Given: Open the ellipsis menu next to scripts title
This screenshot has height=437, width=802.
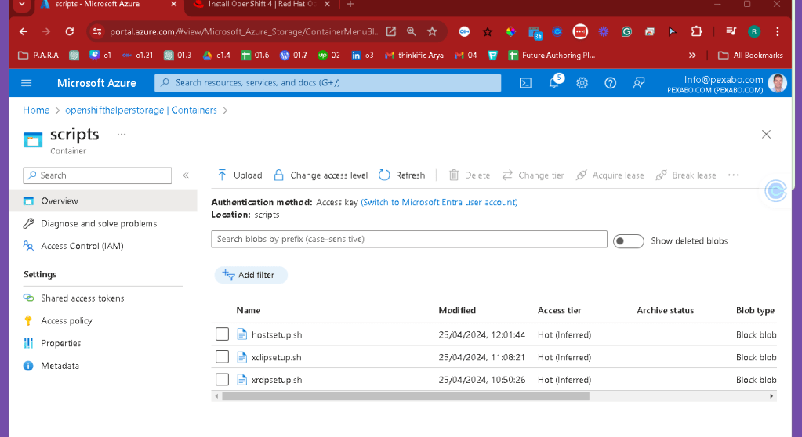Looking at the screenshot, I should pos(122,135).
